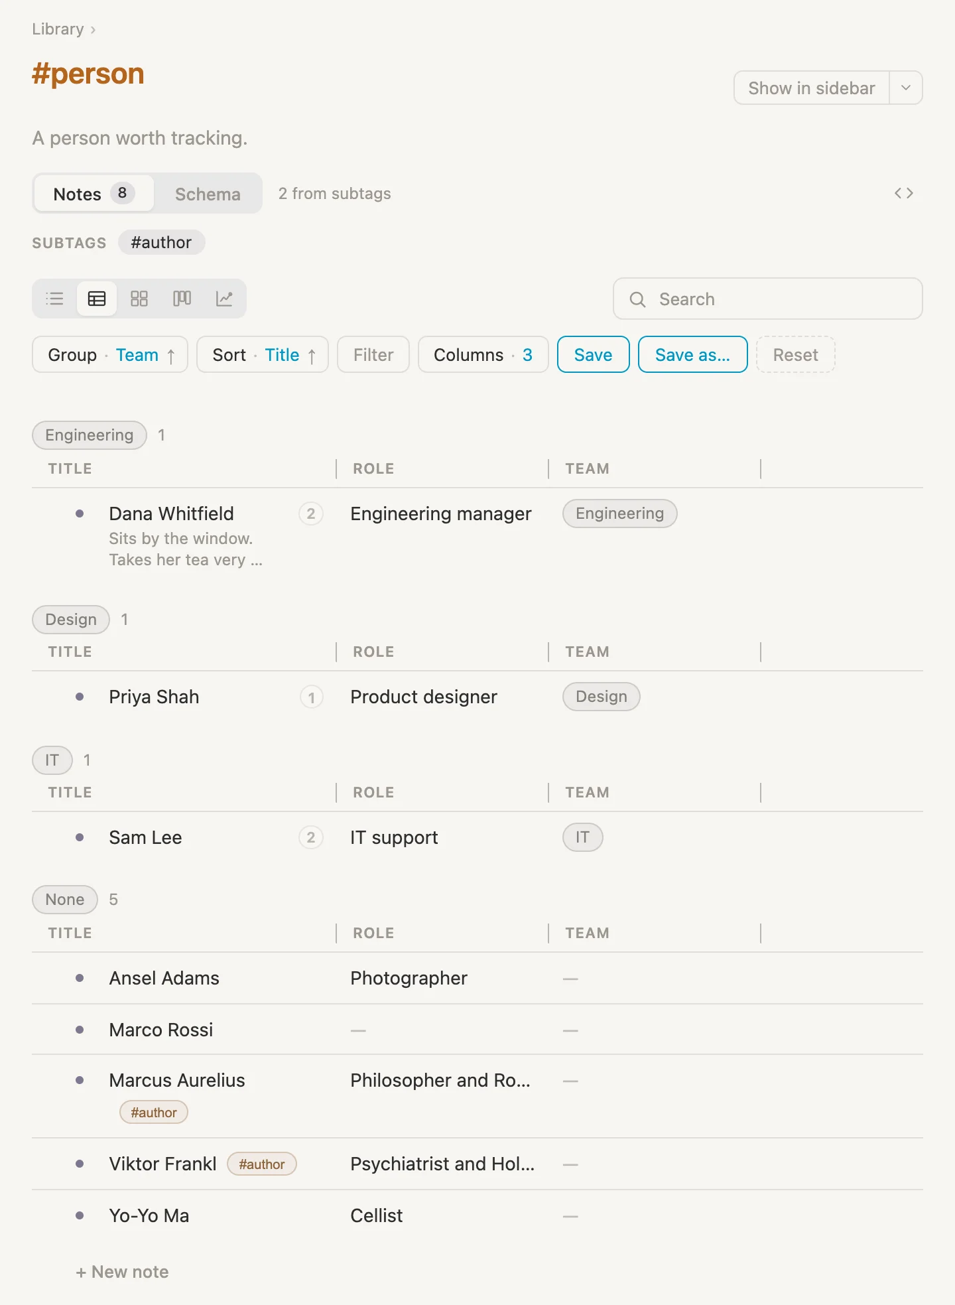Switch to grid cards view icon
Image resolution: width=955 pixels, height=1305 pixels.
tap(139, 299)
